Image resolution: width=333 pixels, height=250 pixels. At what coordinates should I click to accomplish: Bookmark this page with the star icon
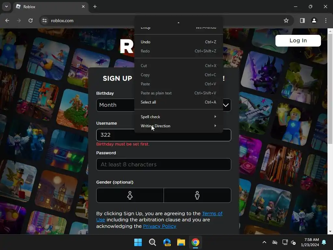[286, 21]
